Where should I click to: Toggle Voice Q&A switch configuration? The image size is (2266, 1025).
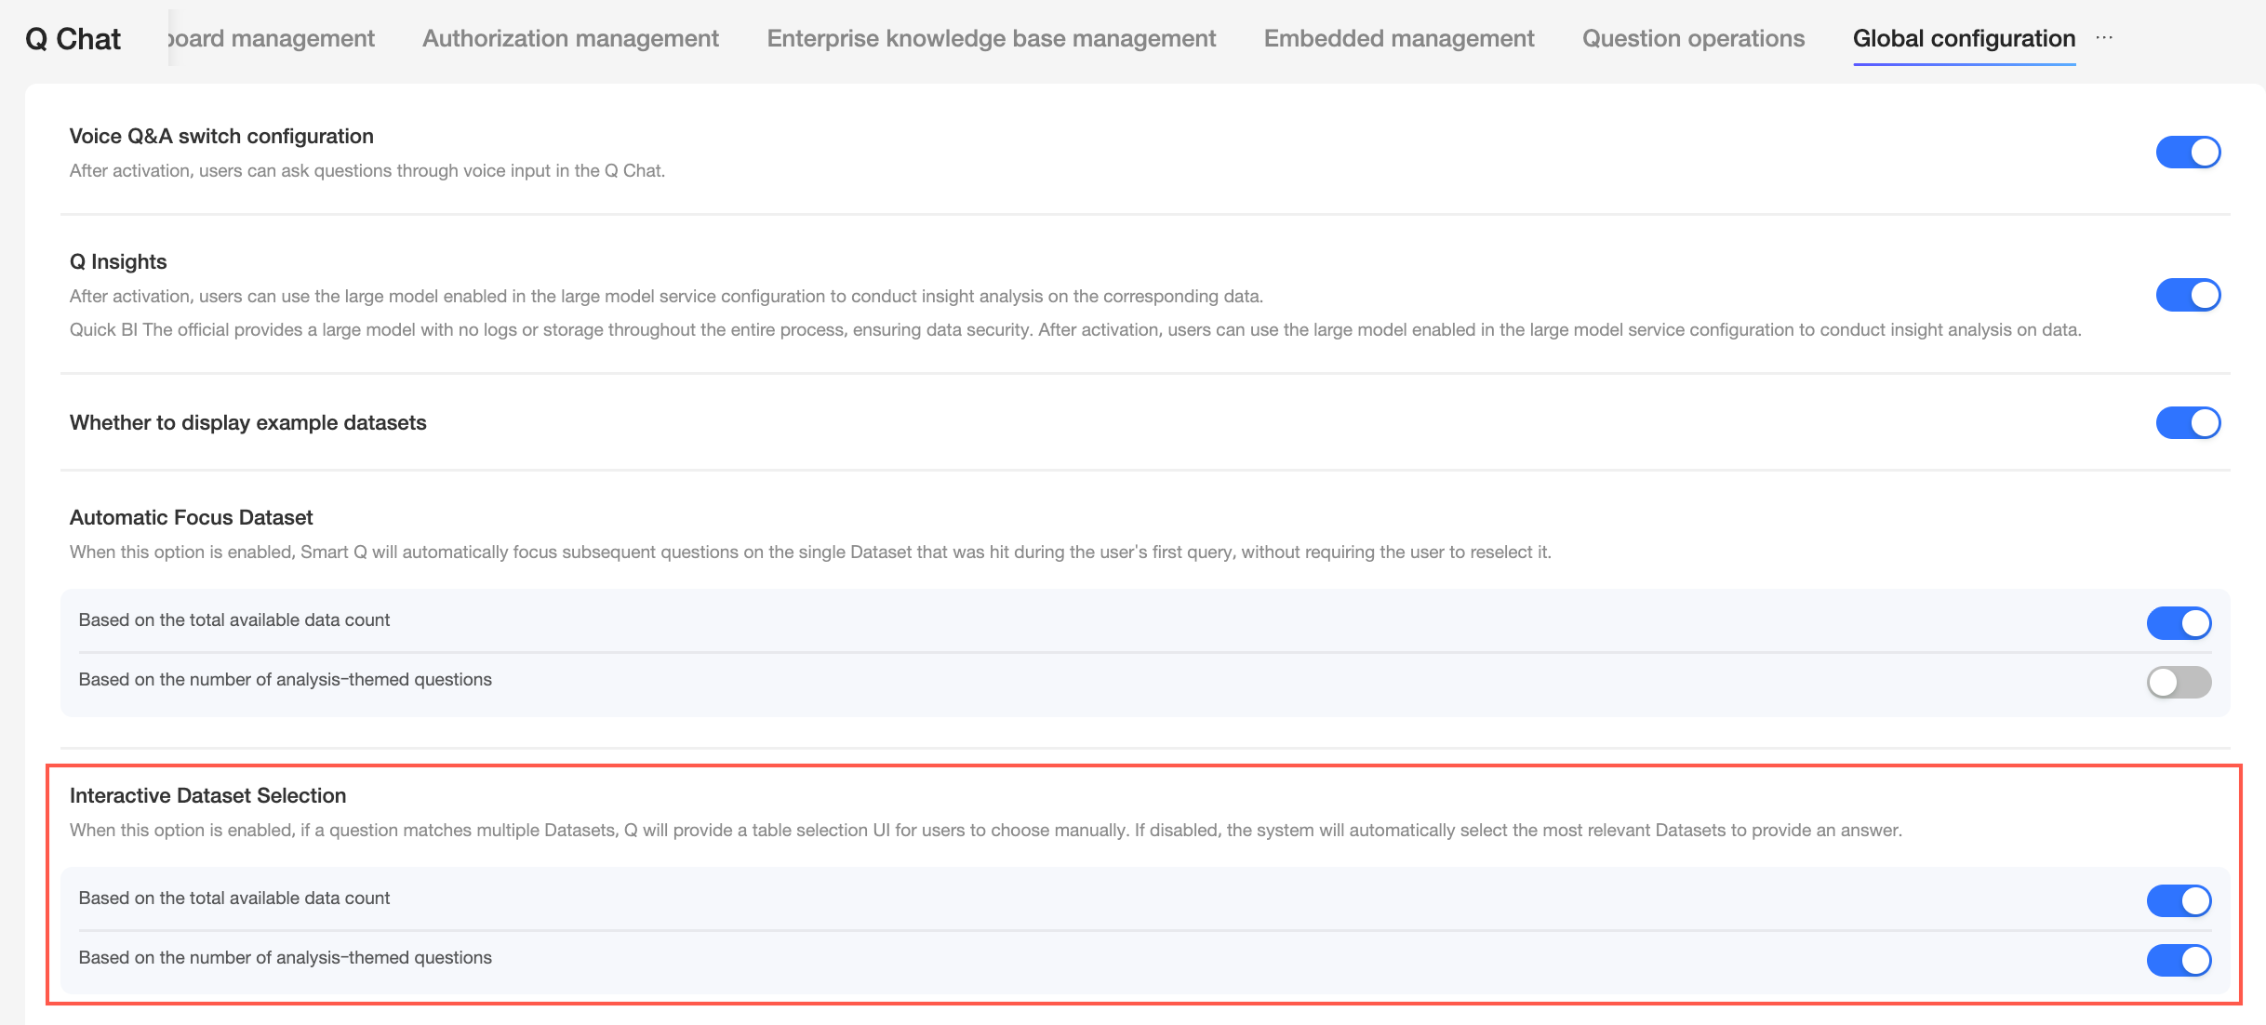(2188, 152)
